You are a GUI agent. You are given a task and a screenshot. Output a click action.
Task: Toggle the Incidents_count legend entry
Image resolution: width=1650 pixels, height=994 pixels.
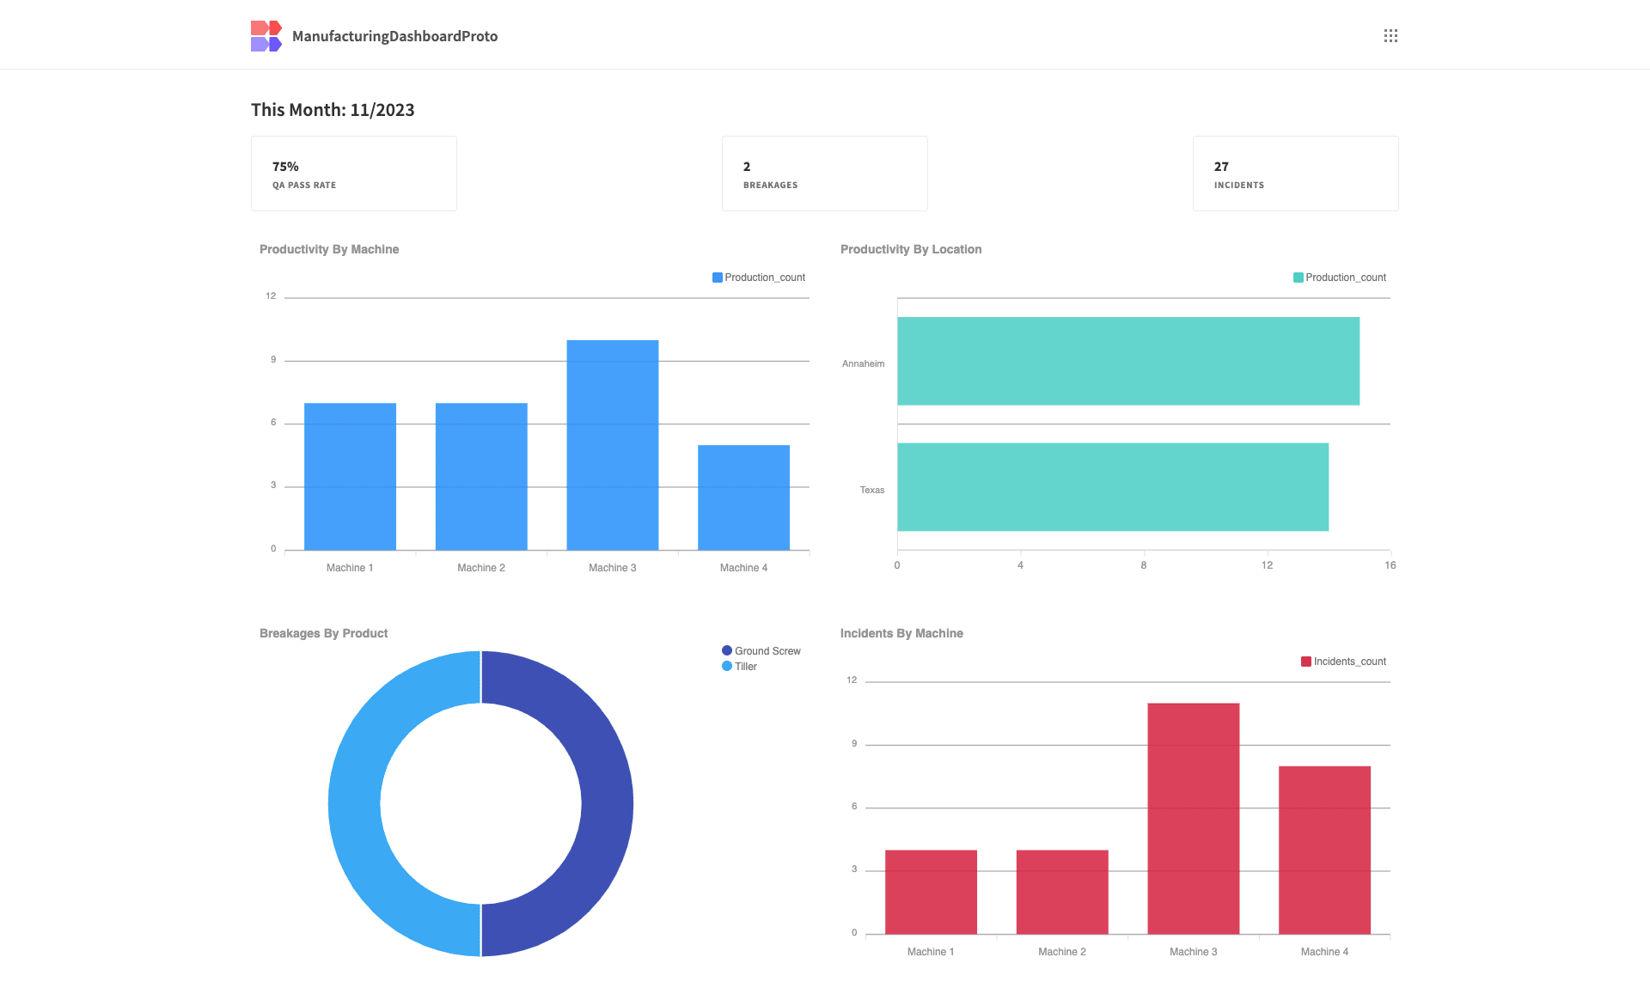pos(1344,662)
